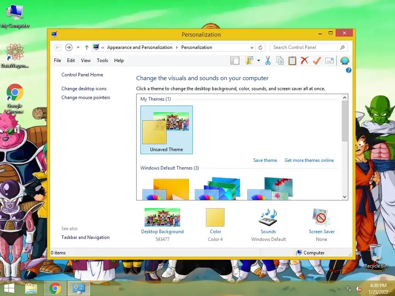The width and height of the screenshot is (395, 296).
Task: Open Taskbar and Navigation link
Action: [x=85, y=237]
